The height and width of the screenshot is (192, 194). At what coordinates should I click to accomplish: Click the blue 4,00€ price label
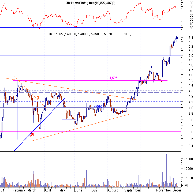click(98, 107)
